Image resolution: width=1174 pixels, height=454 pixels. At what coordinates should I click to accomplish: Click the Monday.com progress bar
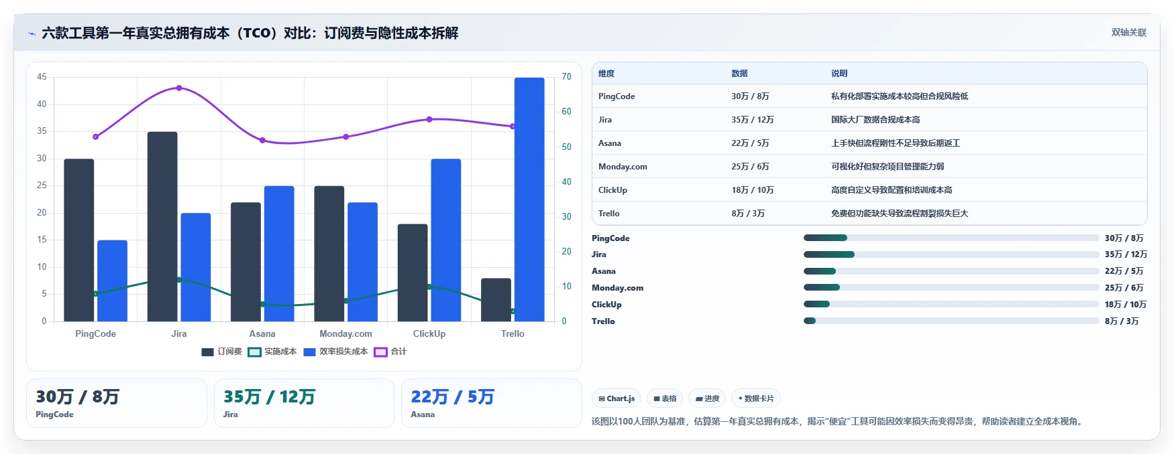pyautogui.click(x=951, y=288)
